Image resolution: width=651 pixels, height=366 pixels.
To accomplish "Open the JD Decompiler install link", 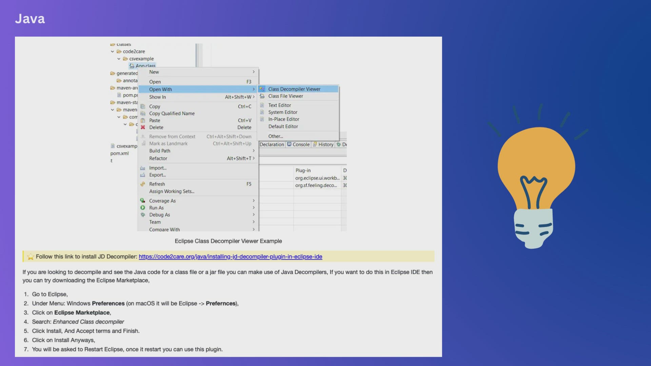I will (x=231, y=257).
